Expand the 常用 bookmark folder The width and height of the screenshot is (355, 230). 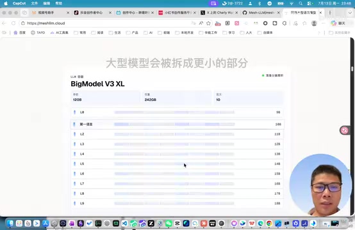pos(79,33)
